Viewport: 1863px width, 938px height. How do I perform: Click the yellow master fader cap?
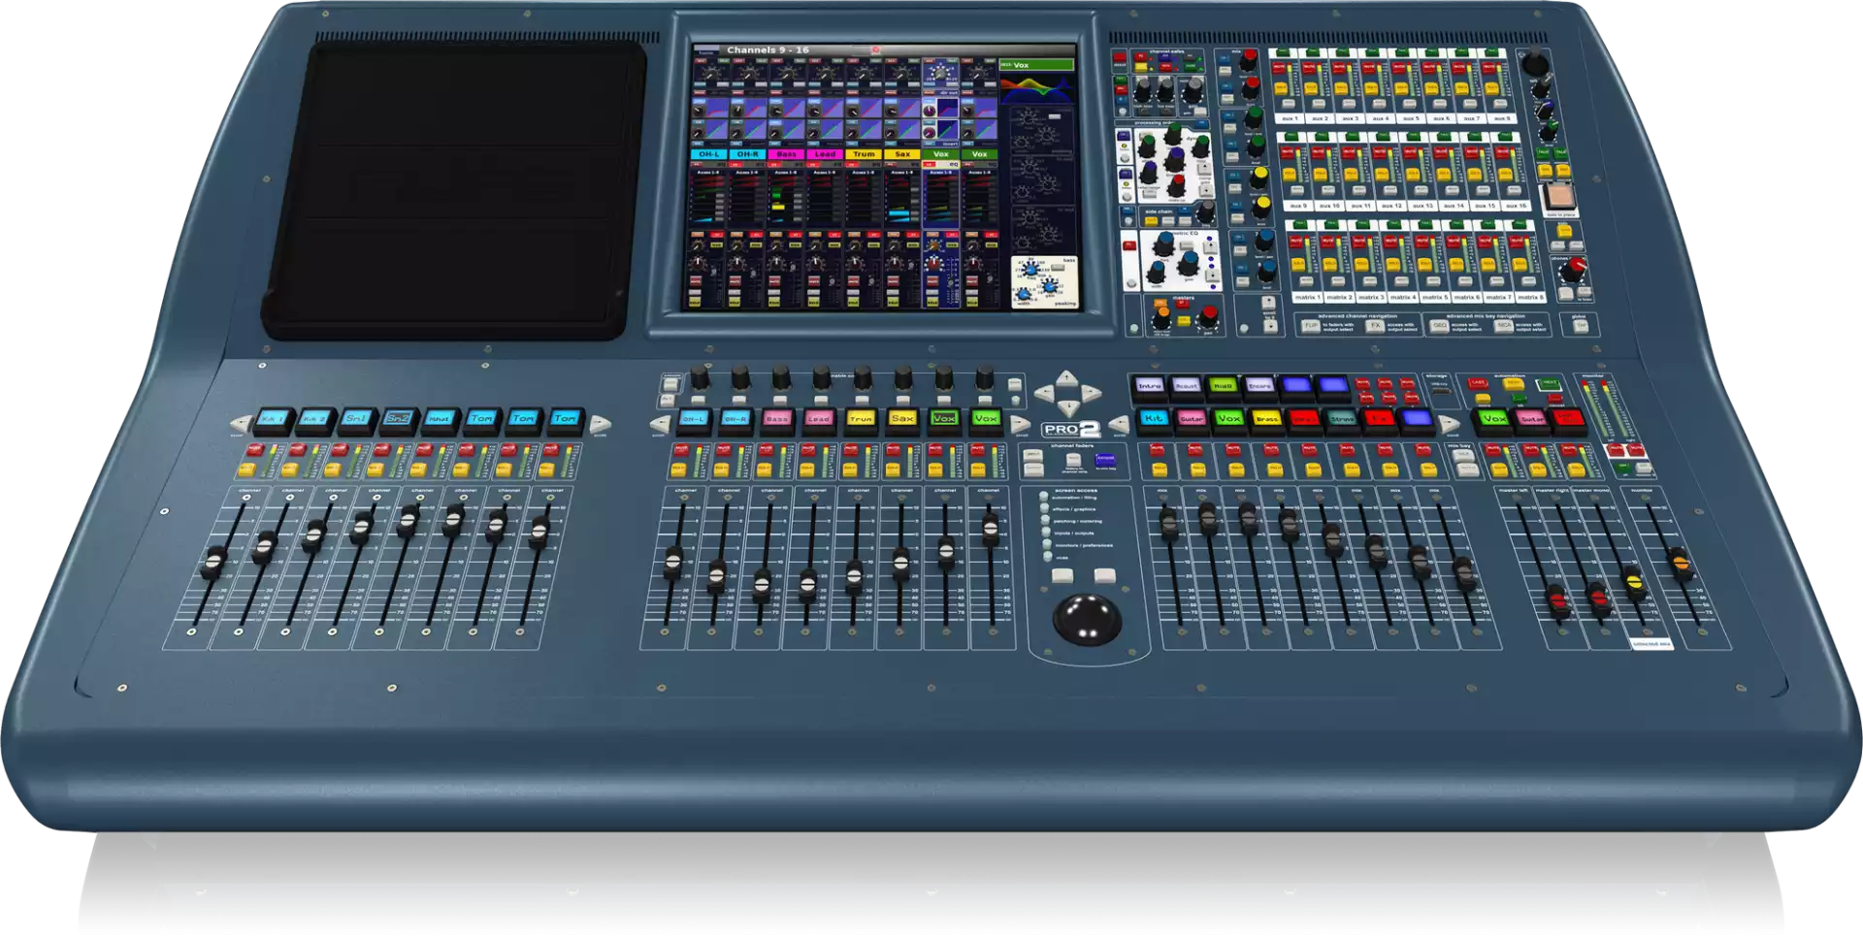(x=1635, y=582)
